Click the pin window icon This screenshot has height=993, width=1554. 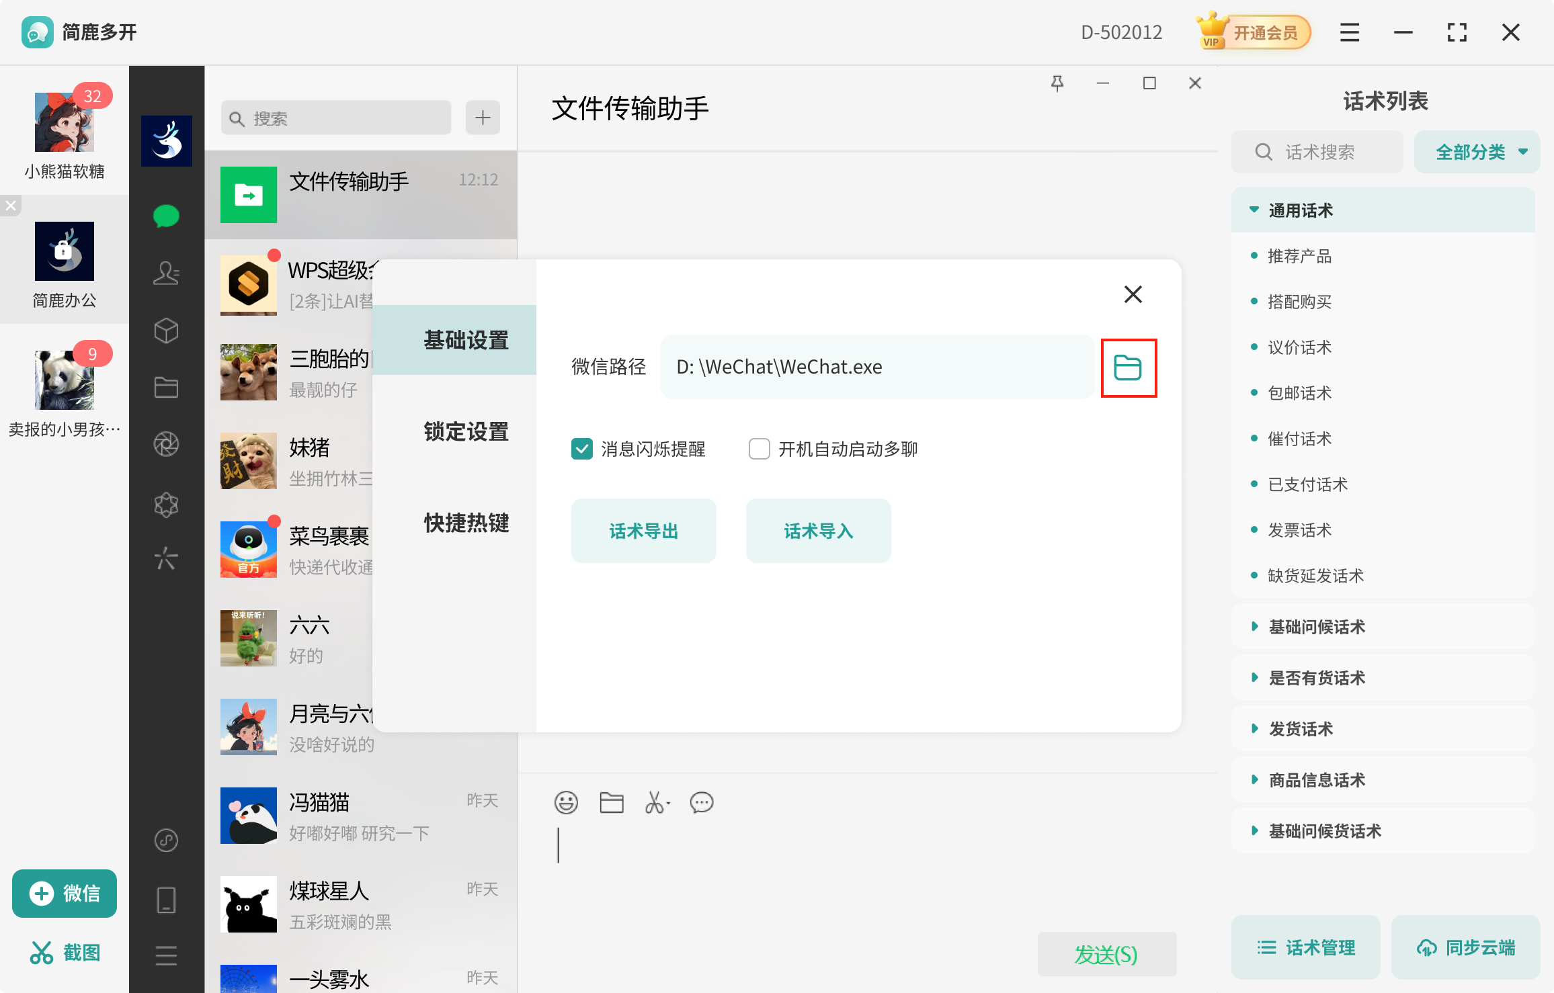click(1057, 83)
